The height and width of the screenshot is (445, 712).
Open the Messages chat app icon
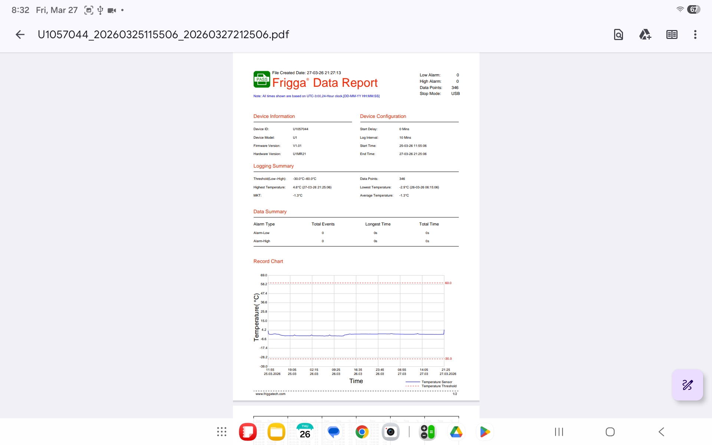333,432
